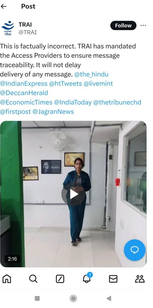The width and height of the screenshot is (153, 308).
Task: Go back using the arrow icon
Action: 4,6
